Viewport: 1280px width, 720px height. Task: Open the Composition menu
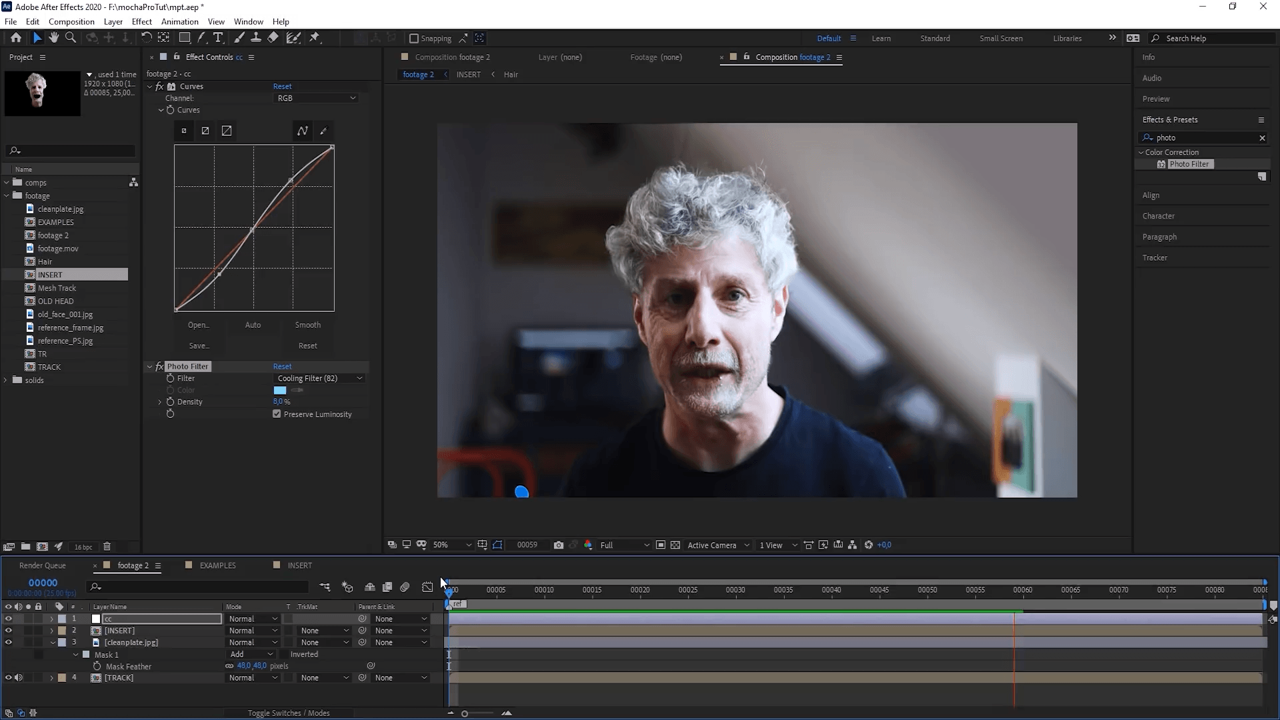tap(71, 21)
